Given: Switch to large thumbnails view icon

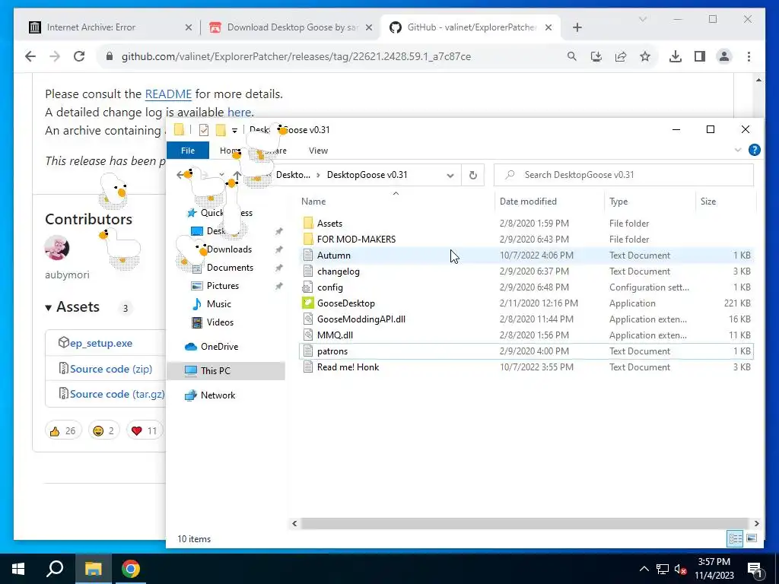Looking at the screenshot, I should (x=751, y=538).
